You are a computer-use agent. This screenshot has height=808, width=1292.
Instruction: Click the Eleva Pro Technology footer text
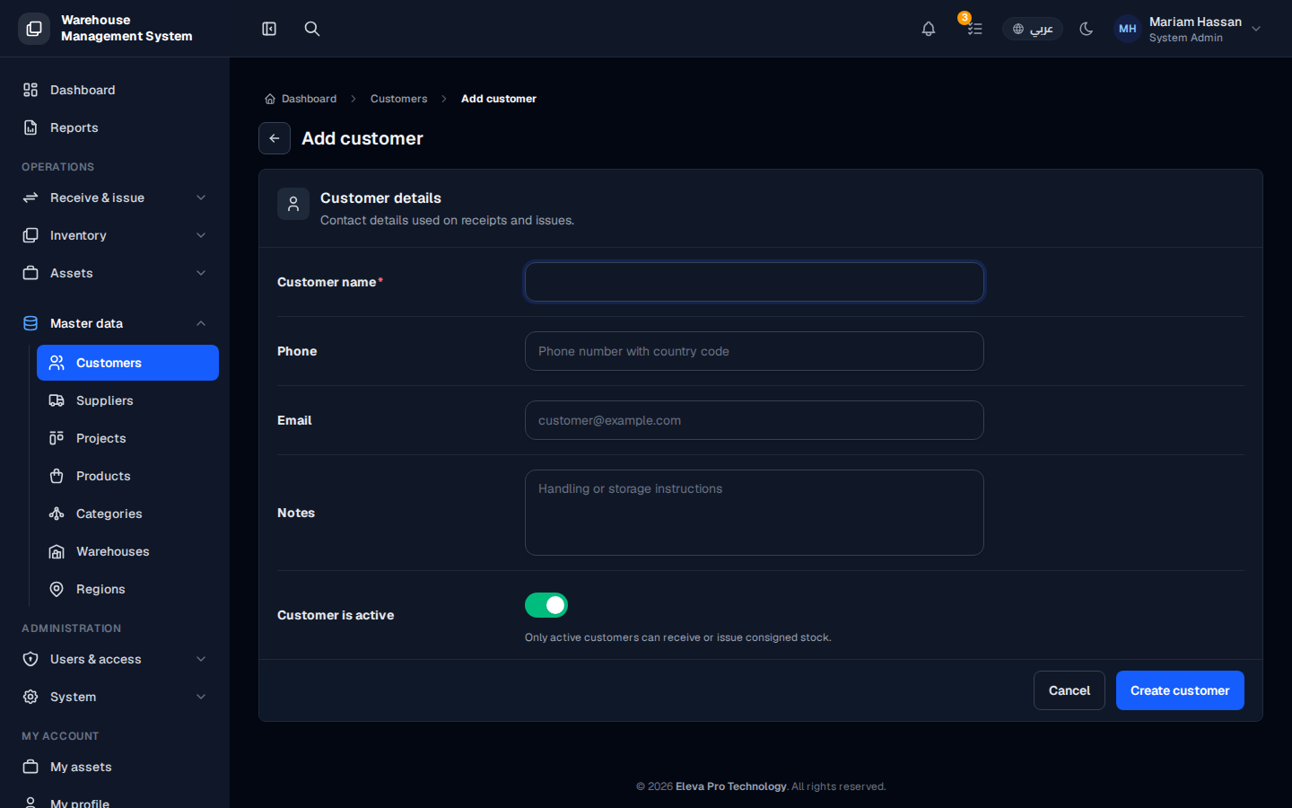(731, 786)
